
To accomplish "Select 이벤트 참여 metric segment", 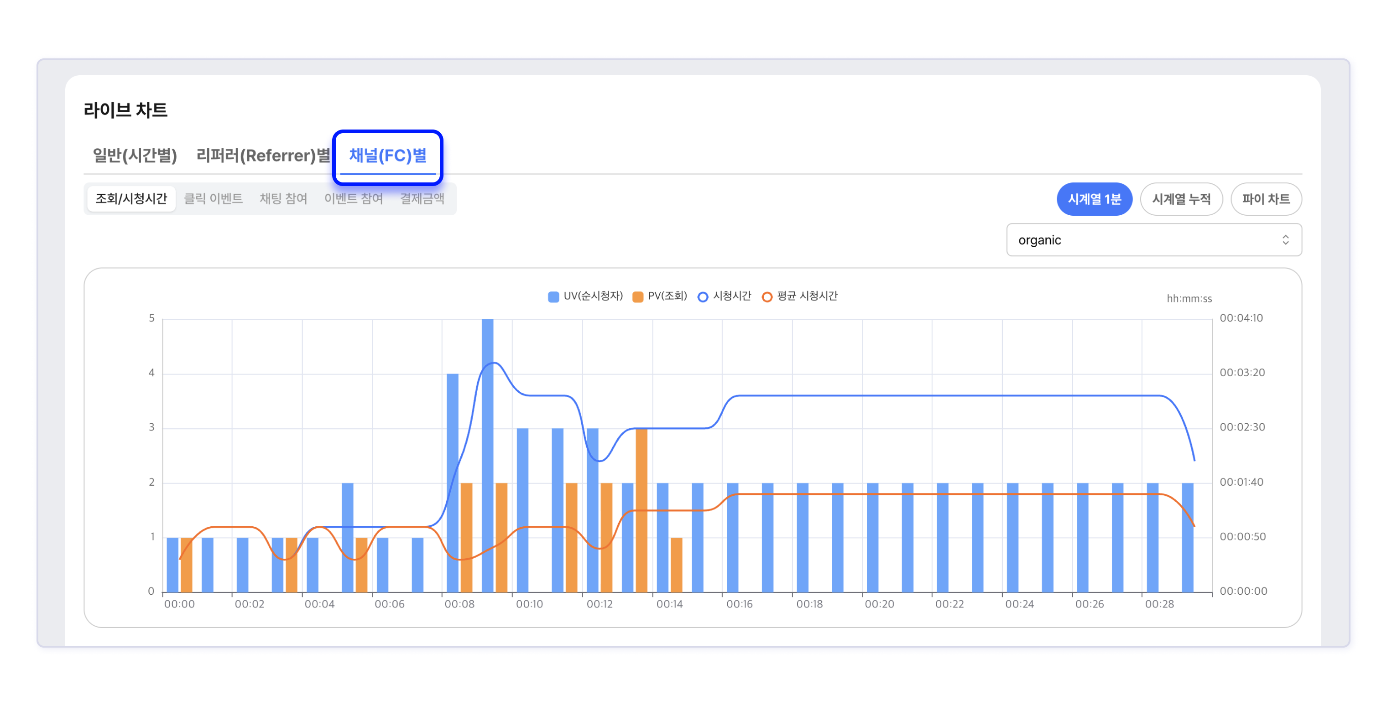I will tap(353, 198).
